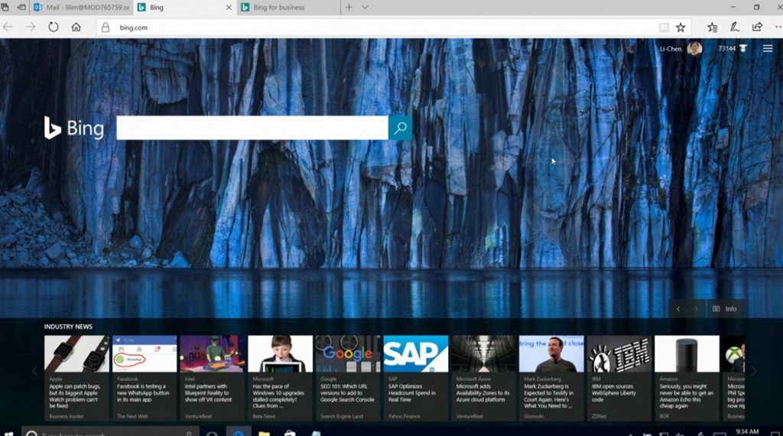This screenshot has height=436, width=783.
Task: Go to the previous background image arrow
Action: (x=678, y=309)
